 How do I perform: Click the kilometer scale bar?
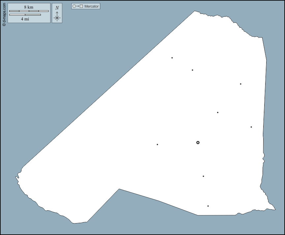coord(29,11)
